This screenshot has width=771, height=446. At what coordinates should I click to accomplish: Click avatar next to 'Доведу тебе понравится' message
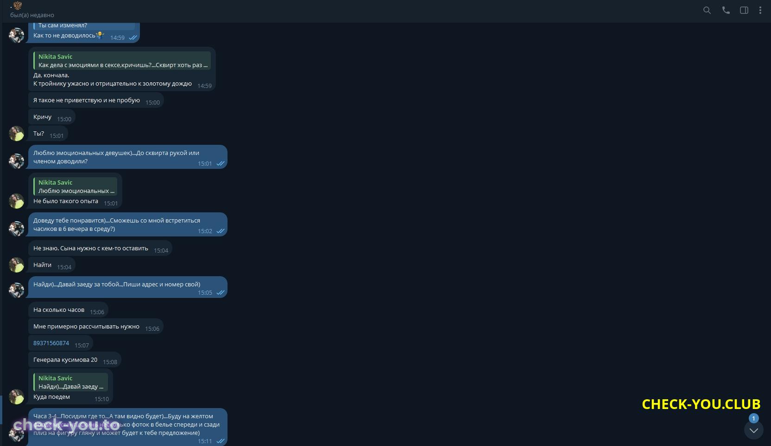tap(17, 229)
